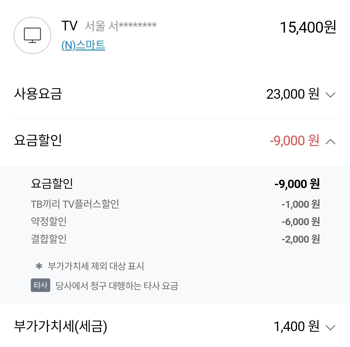Select the 결합할인 discount item
350x347 pixels.
49,239
